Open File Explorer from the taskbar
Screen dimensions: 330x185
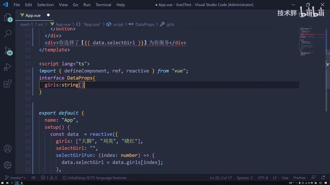[x=7, y=183]
